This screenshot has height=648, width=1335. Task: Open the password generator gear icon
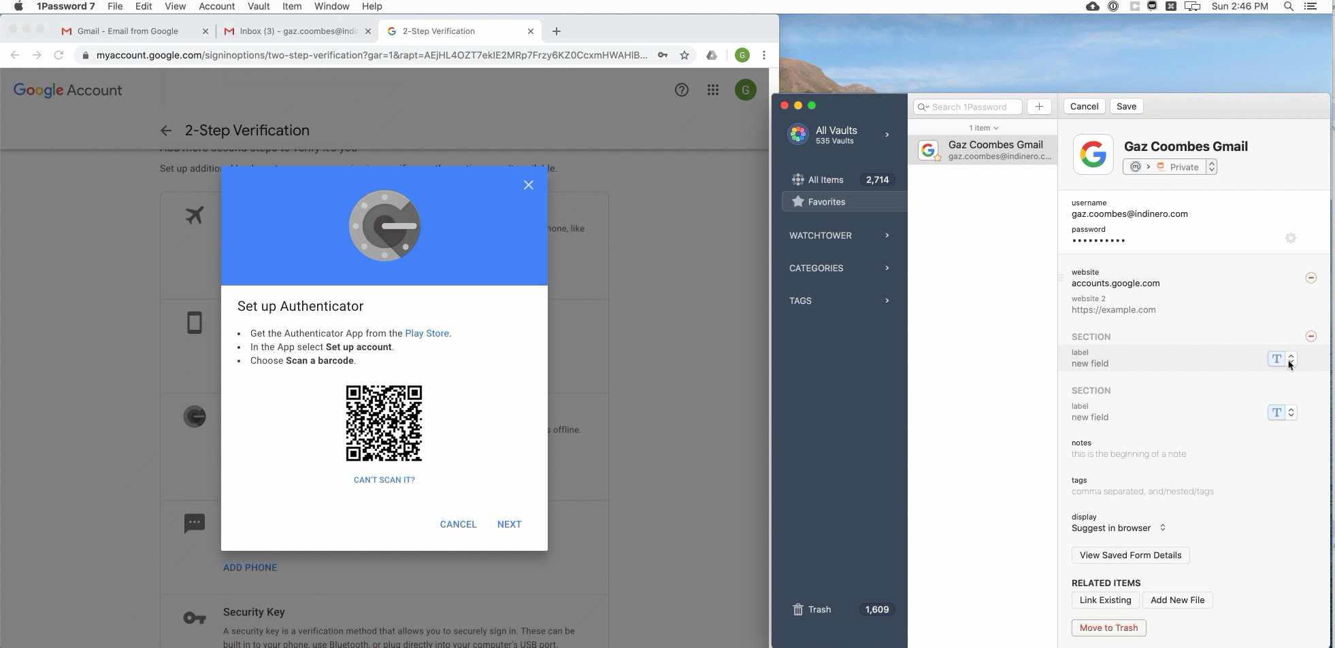pyautogui.click(x=1291, y=238)
